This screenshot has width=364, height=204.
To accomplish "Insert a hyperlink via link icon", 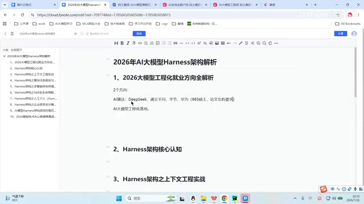I will pos(140,43).
